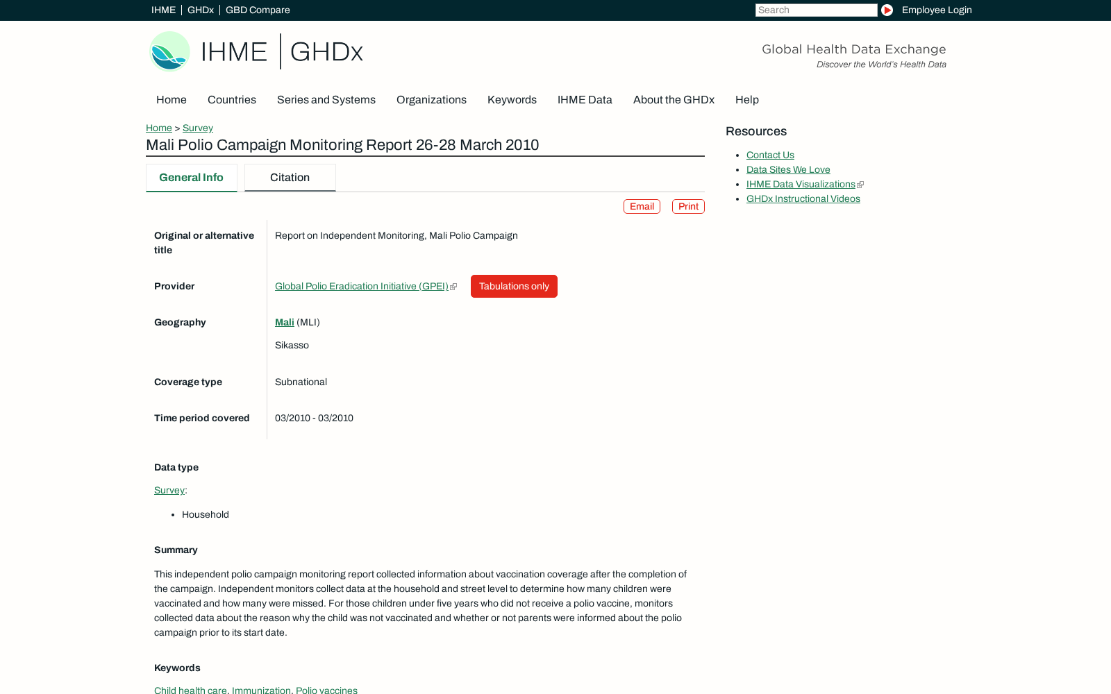Open the Mali geography link
This screenshot has width=1111, height=694.
285,322
